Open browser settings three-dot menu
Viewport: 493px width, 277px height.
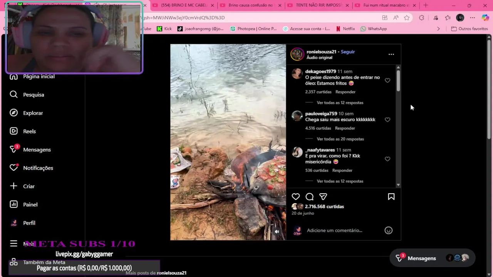click(x=472, y=18)
